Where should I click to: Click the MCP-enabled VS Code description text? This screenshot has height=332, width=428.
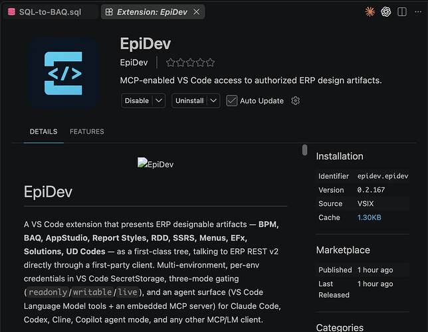(251, 80)
